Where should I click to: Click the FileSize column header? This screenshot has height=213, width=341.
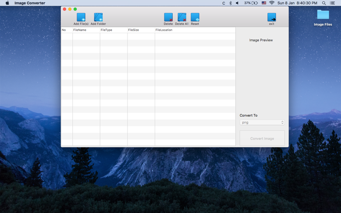141,30
